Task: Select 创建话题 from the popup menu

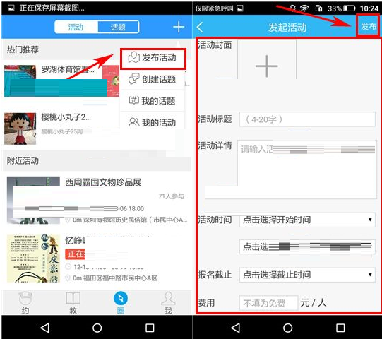Action: (x=153, y=79)
